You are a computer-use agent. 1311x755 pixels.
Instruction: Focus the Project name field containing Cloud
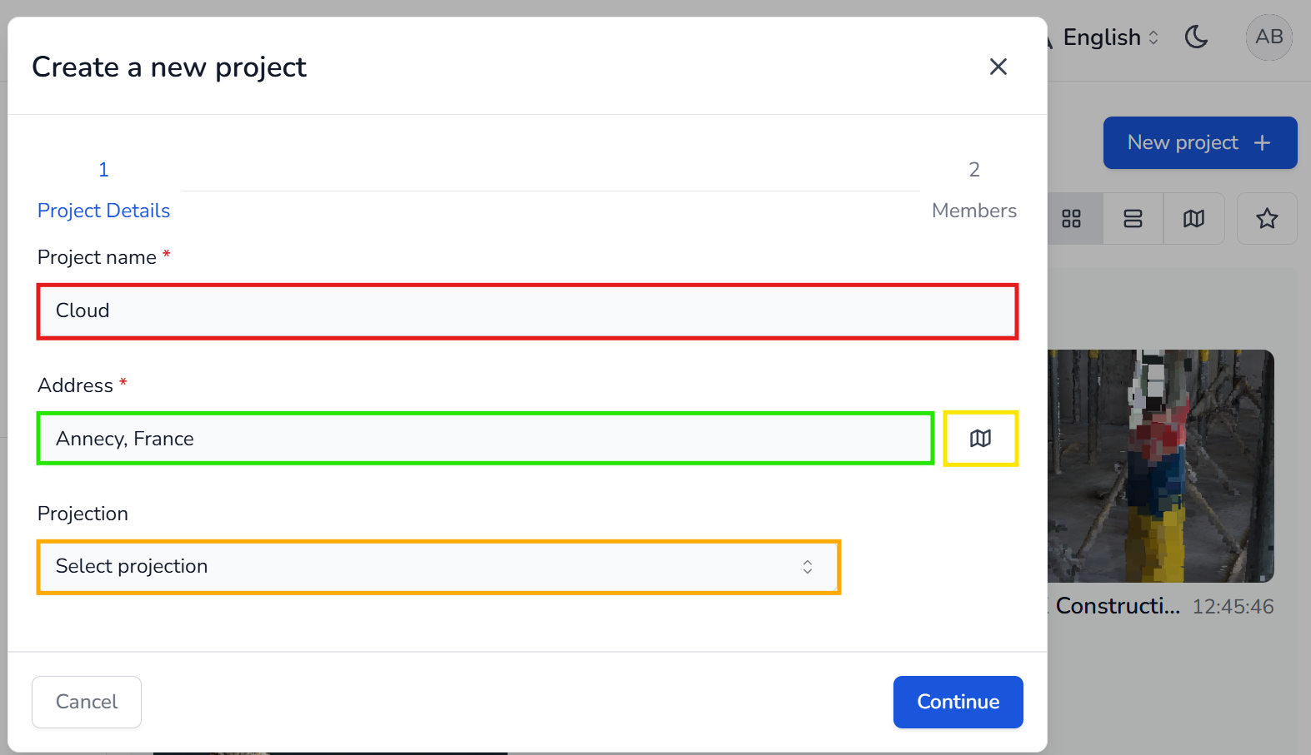[x=527, y=311]
